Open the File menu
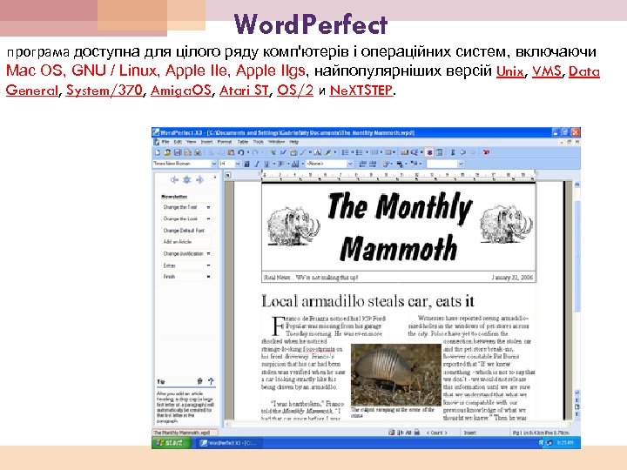Image resolution: width=627 pixels, height=470 pixels. [x=165, y=142]
